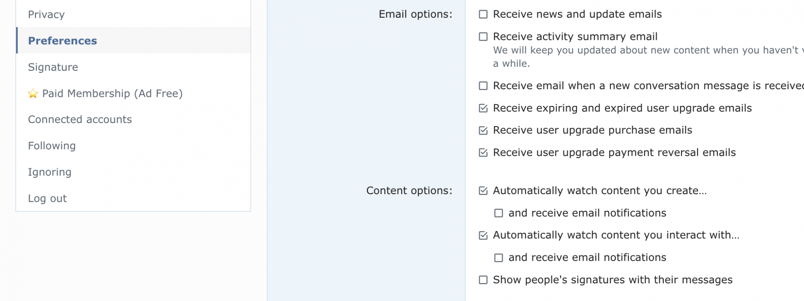View the Following list
Viewport: 804px width, 301px height.
click(52, 146)
